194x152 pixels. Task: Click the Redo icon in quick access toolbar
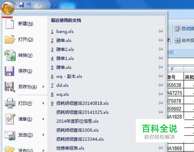point(40,5)
